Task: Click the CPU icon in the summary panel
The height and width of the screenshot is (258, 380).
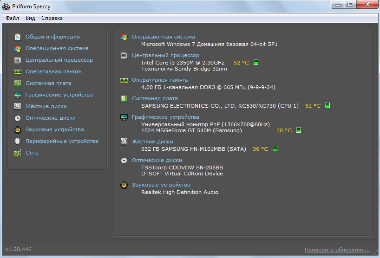Action: pos(124,56)
